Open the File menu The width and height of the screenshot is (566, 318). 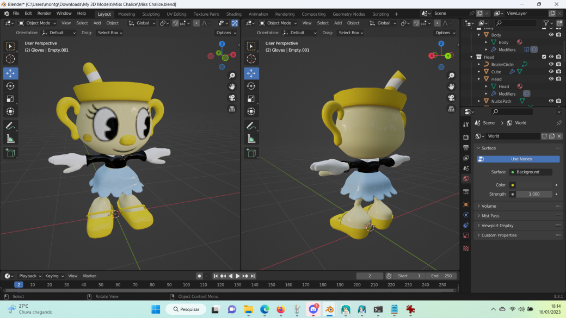(16, 14)
